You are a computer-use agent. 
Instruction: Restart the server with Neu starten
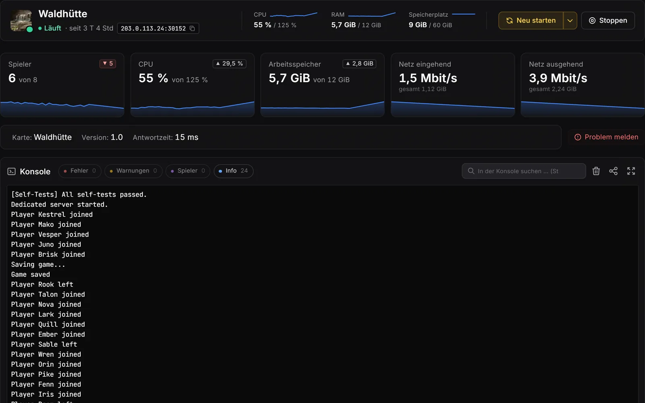pyautogui.click(x=531, y=21)
